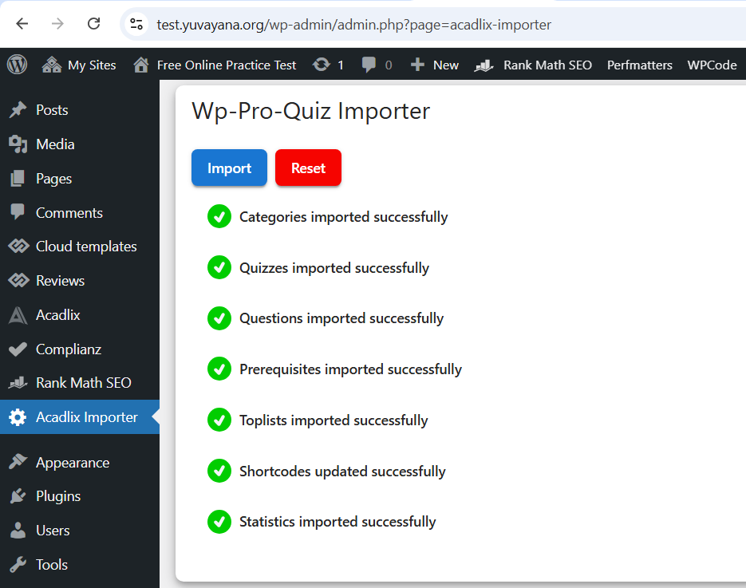
Task: Open the WordPress logo menu
Action: tap(17, 65)
